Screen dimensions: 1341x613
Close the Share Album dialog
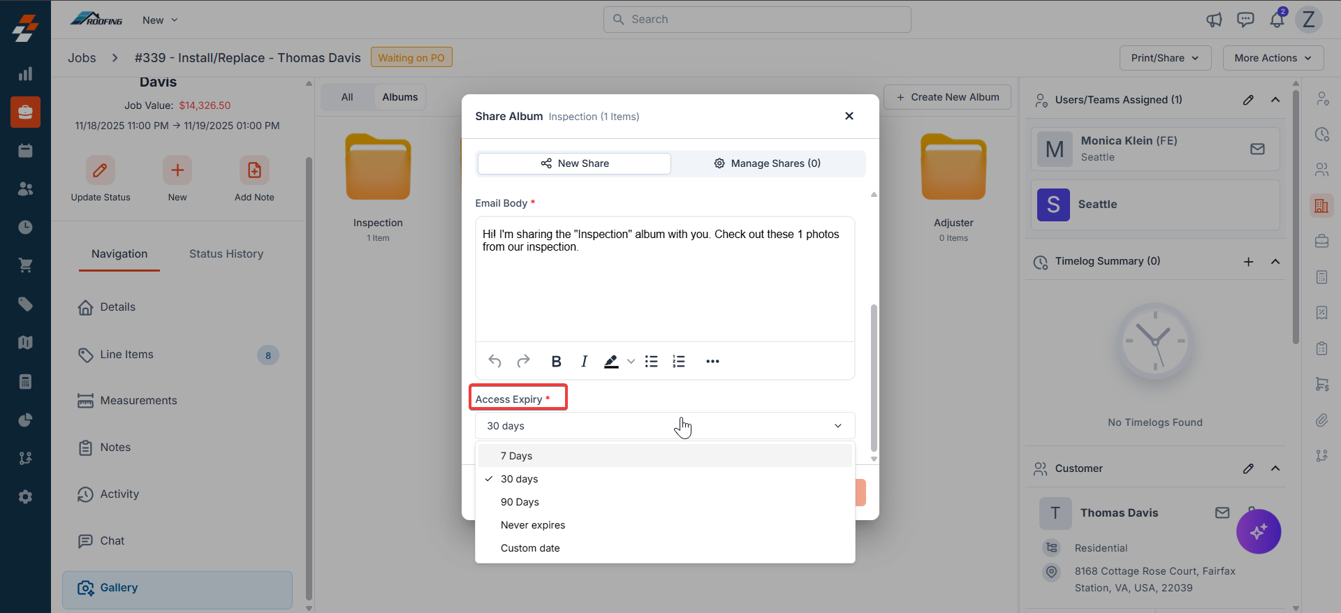click(x=849, y=116)
